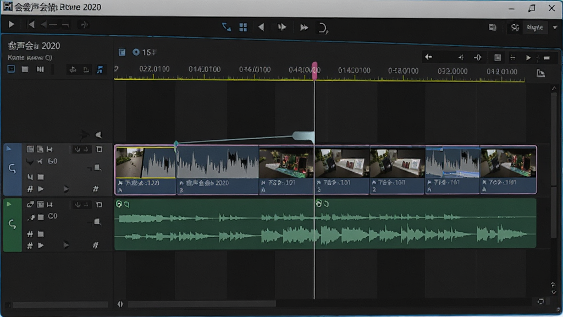Click the fast-forward double arrow icon
The width and height of the screenshot is (563, 317).
(x=304, y=28)
